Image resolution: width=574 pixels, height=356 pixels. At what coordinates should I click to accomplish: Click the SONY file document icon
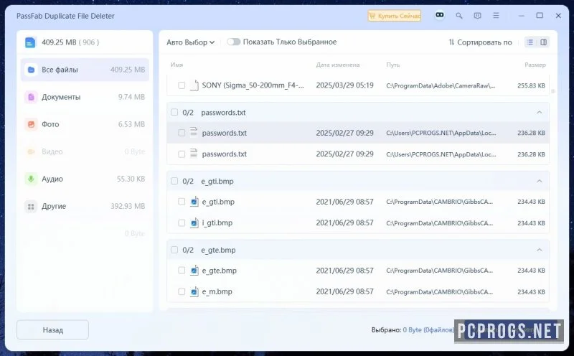194,85
